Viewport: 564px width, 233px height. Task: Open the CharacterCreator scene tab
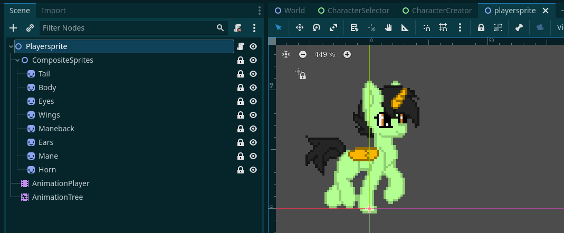click(437, 11)
